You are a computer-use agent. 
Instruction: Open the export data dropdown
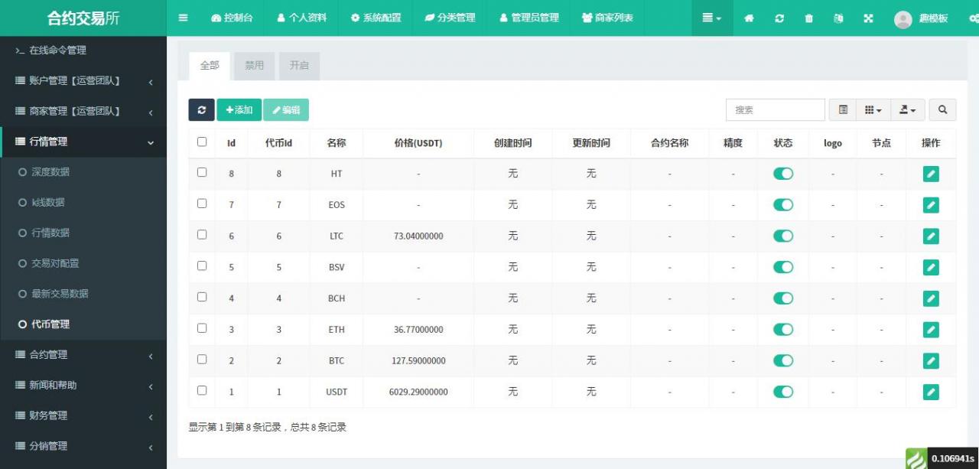[x=908, y=110]
